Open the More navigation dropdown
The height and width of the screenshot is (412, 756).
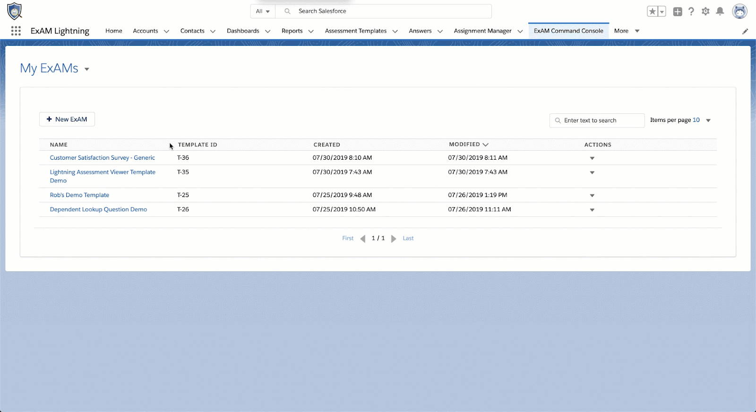click(x=627, y=31)
